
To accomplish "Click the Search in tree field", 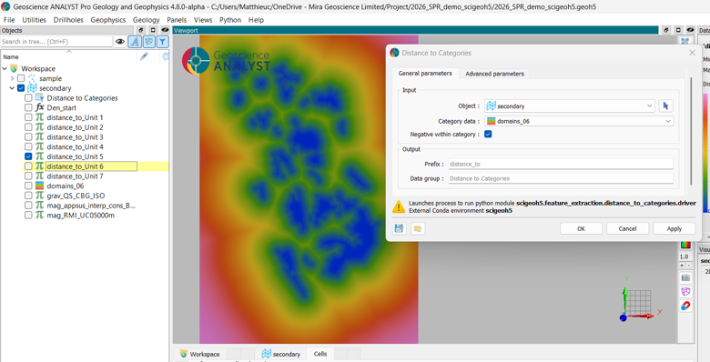I will coord(56,42).
